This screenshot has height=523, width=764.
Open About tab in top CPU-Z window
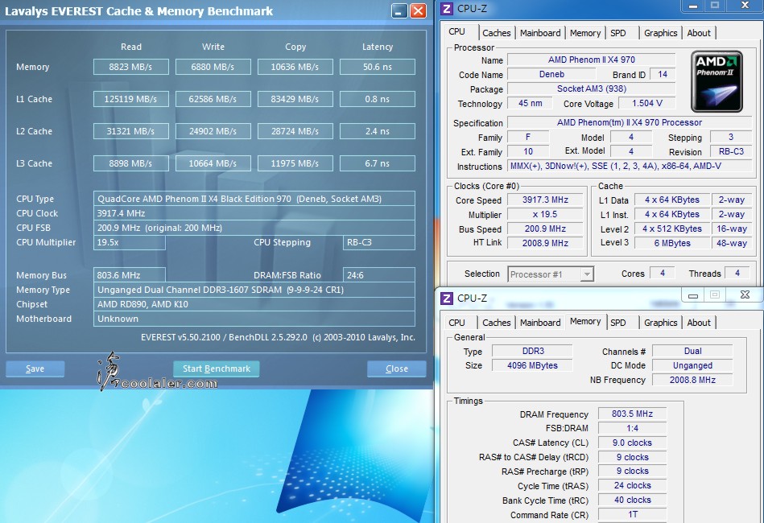[x=698, y=33]
